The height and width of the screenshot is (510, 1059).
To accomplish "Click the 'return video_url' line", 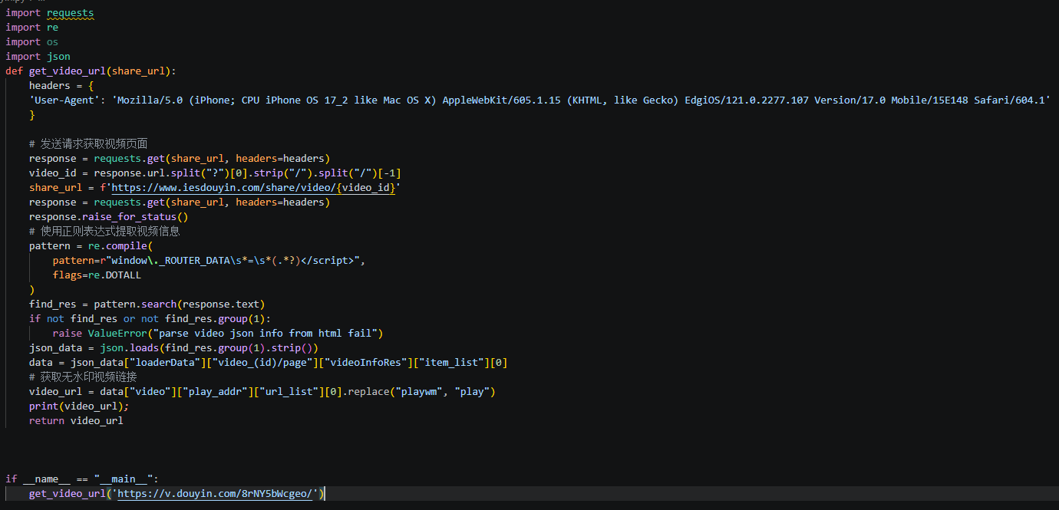I will [76, 421].
